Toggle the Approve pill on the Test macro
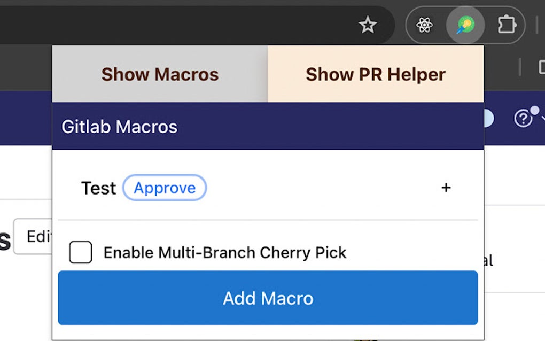Image resolution: width=545 pixels, height=341 pixels. pyautogui.click(x=165, y=188)
